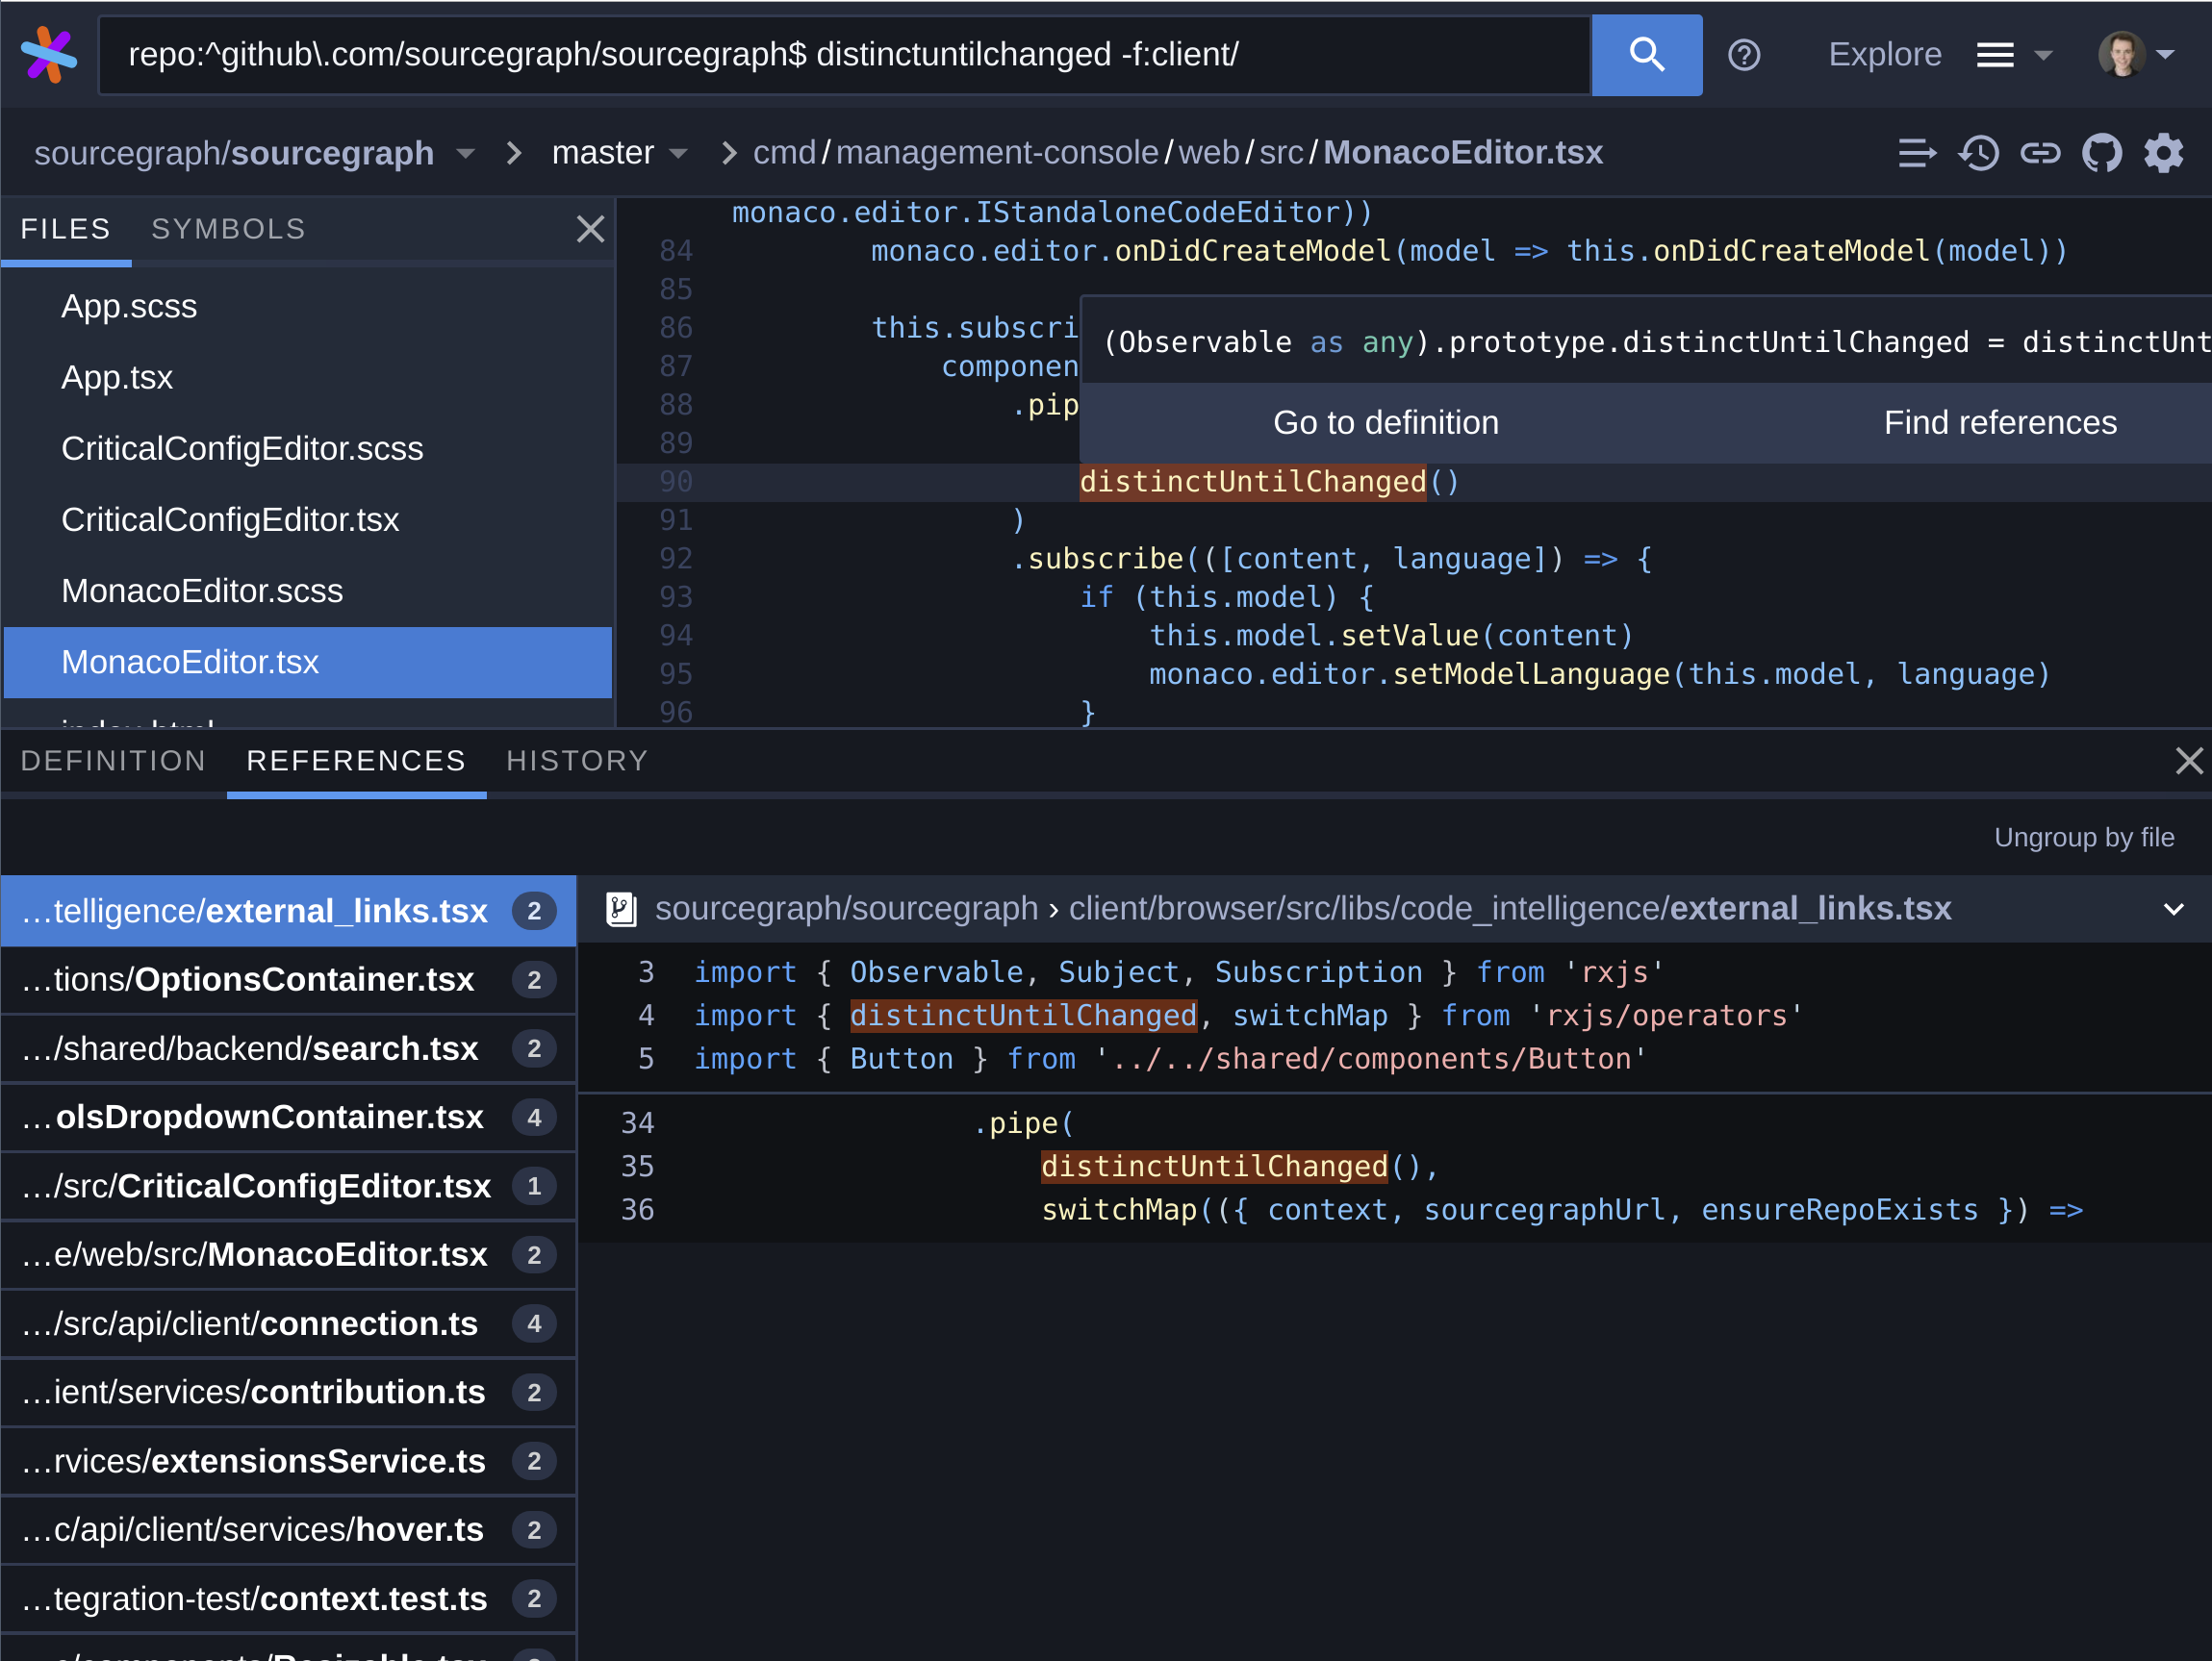This screenshot has width=2212, height=1661.
Task: Click the Sourcegraph logo
Action: (48, 54)
